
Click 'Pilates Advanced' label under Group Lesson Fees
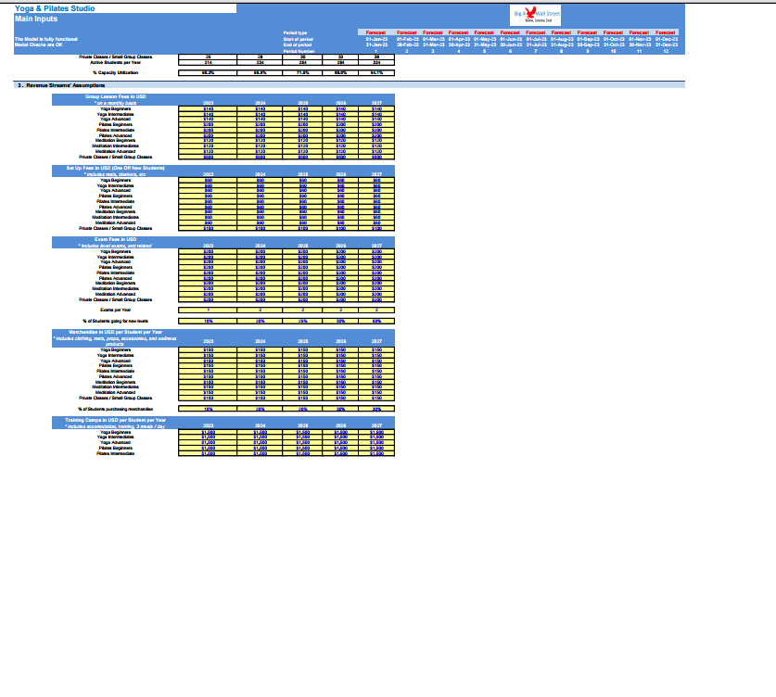(x=115, y=135)
